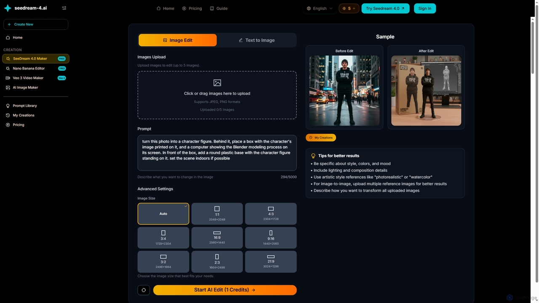Switch to the Image Edit tab
This screenshot has height=303, width=539.
[178, 40]
